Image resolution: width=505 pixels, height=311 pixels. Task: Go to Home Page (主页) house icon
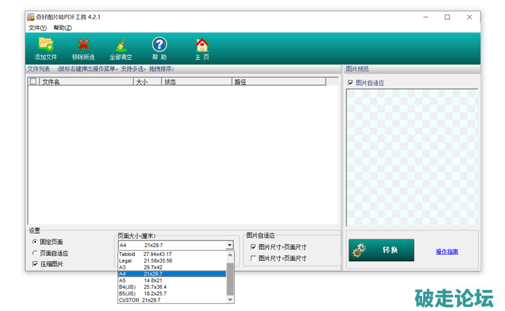202,44
